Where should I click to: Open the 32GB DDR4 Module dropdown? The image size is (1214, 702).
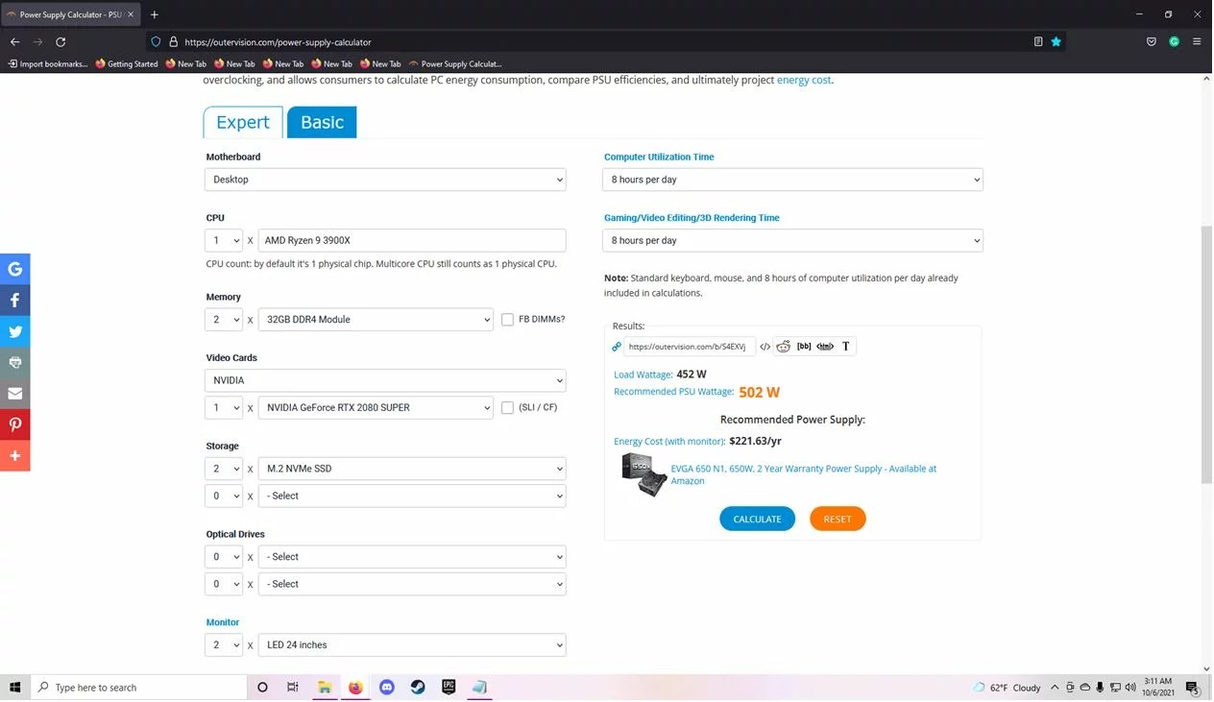click(376, 320)
